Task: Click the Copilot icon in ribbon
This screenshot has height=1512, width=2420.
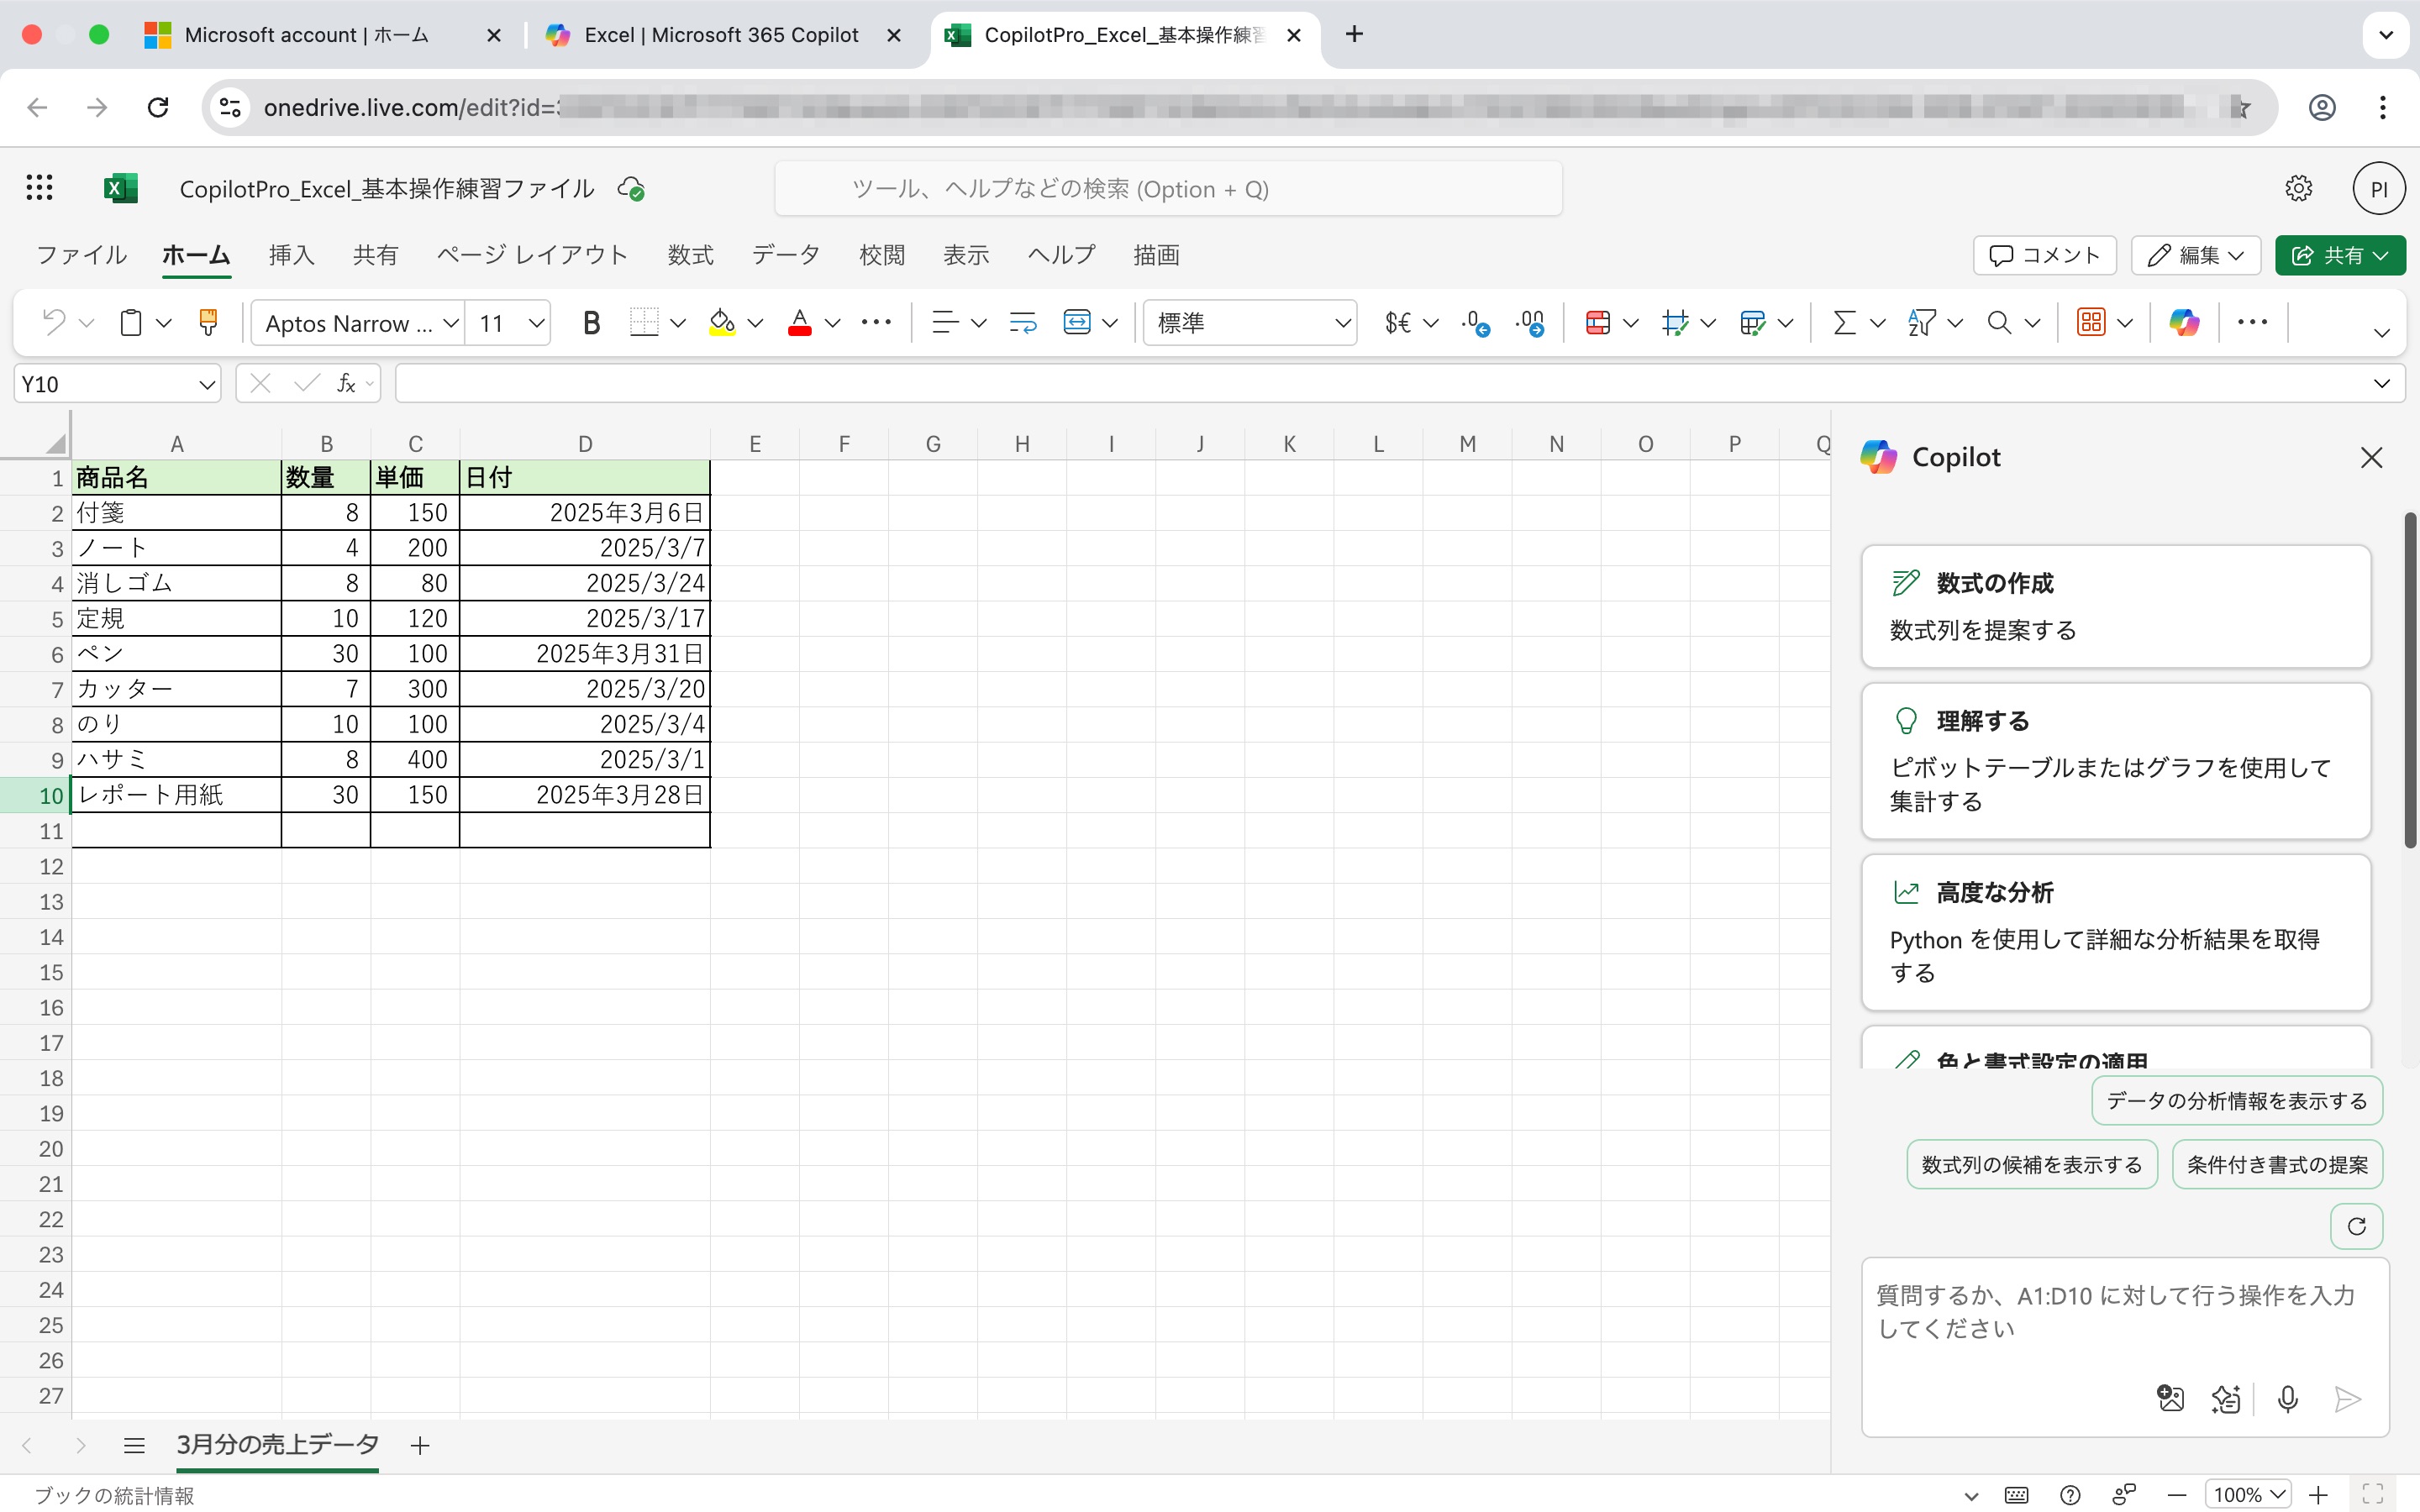Action: [x=2183, y=322]
